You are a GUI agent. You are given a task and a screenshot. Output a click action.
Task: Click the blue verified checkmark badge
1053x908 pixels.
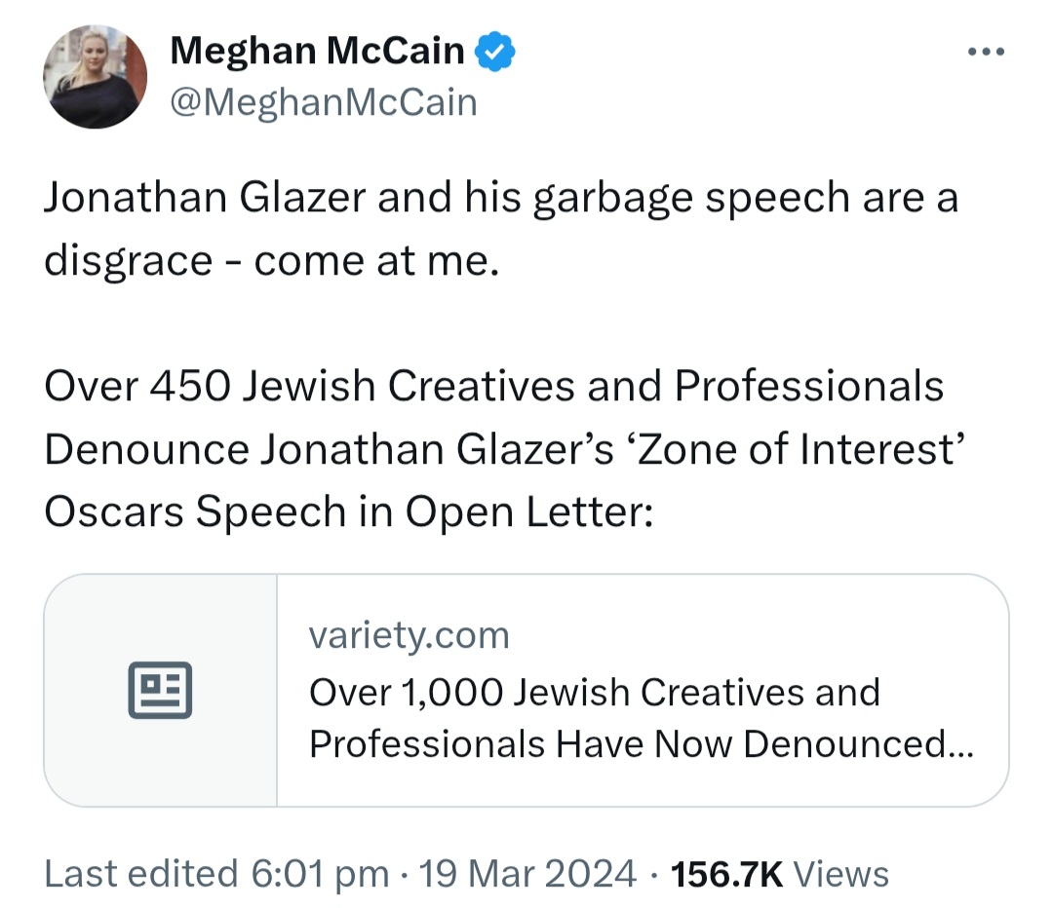(x=495, y=51)
